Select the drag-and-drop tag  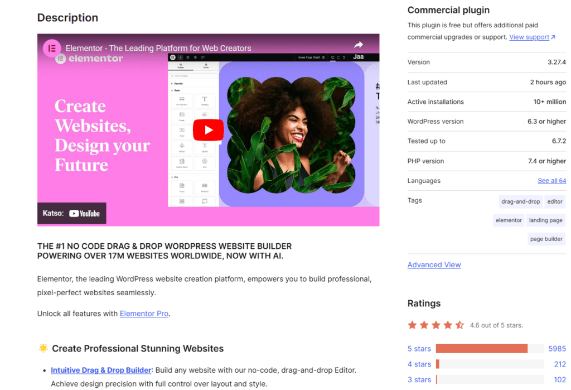(x=520, y=201)
